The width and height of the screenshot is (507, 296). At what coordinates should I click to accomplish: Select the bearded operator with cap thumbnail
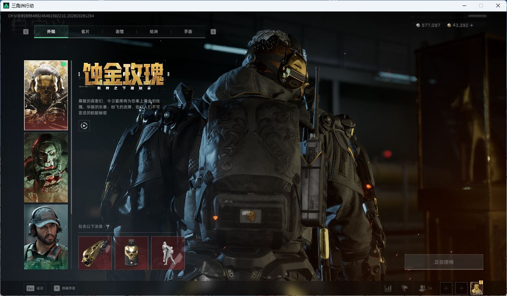46,237
